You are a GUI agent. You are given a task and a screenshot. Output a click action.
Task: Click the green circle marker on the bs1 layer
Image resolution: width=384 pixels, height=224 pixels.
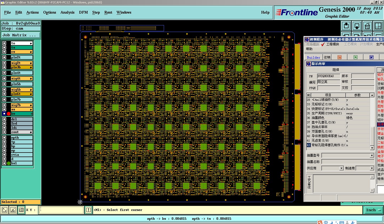click(x=9, y=163)
